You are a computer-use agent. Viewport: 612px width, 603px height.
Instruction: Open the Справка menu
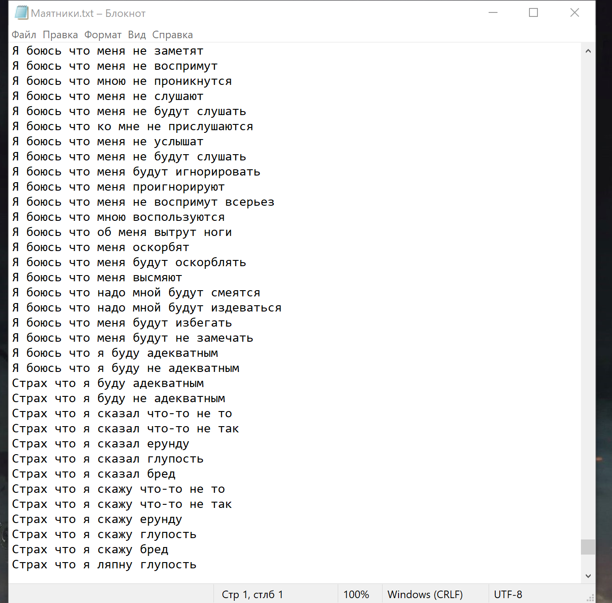click(173, 35)
